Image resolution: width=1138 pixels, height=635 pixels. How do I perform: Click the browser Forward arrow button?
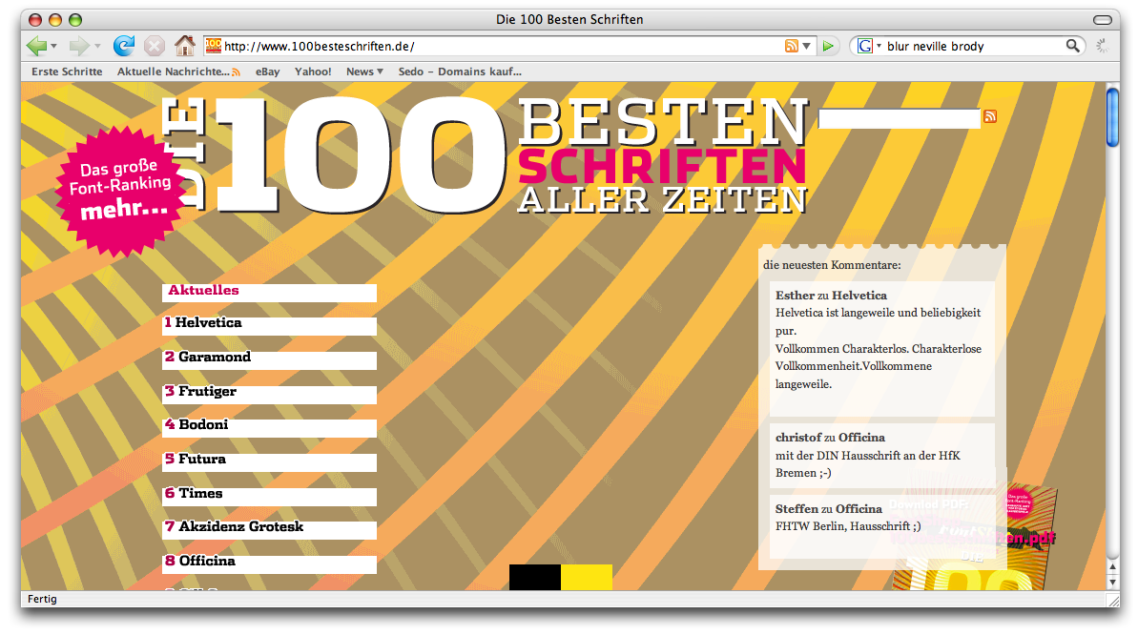78,47
